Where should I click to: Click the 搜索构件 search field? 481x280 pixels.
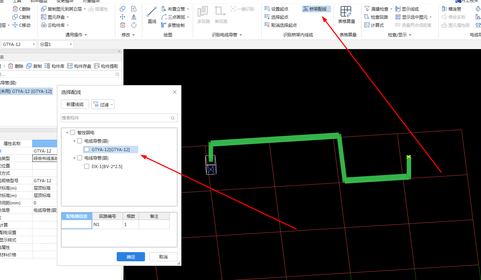(119, 118)
